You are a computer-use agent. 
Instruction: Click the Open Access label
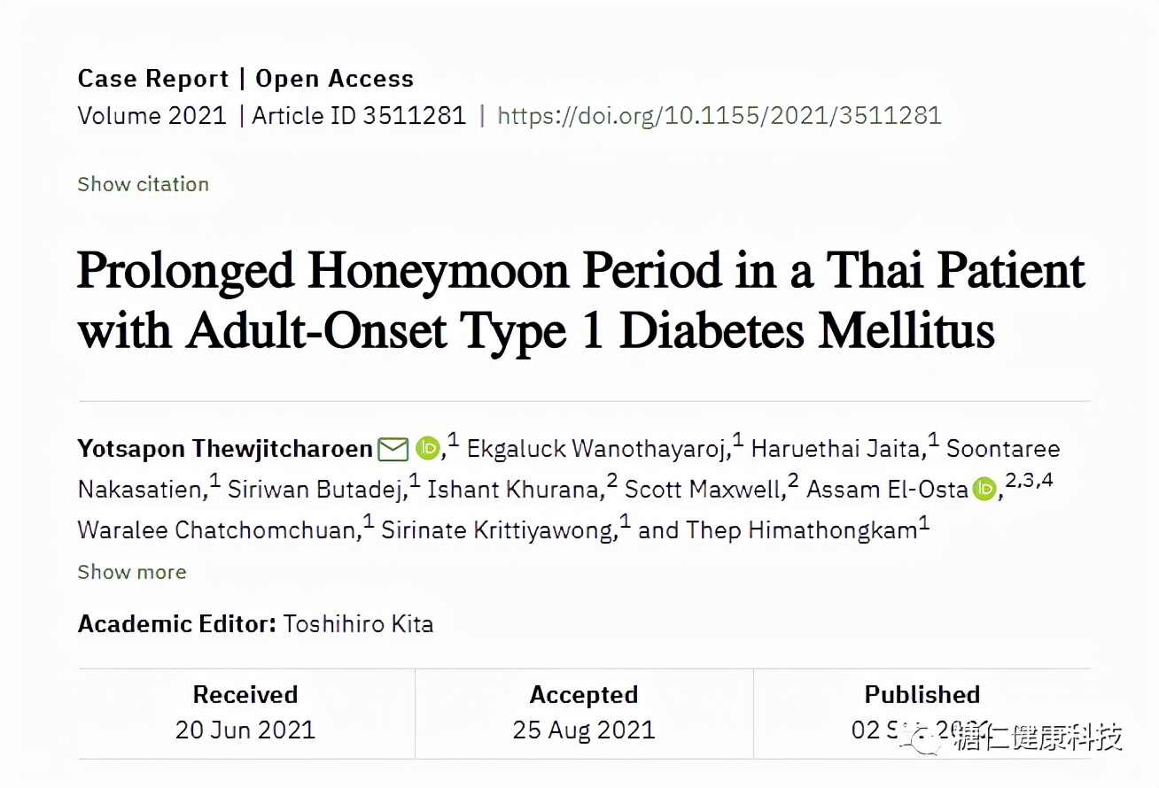point(334,79)
